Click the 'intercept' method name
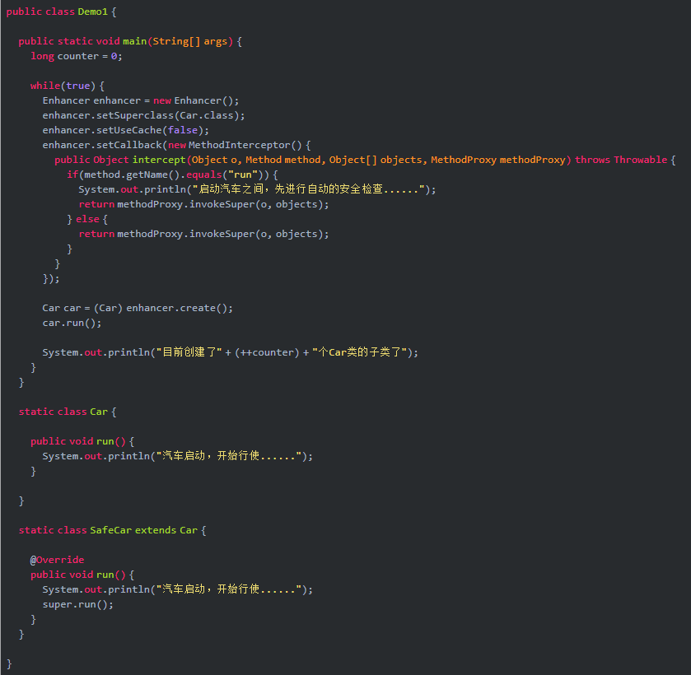Image resolution: width=691 pixels, height=675 pixels. [159, 160]
